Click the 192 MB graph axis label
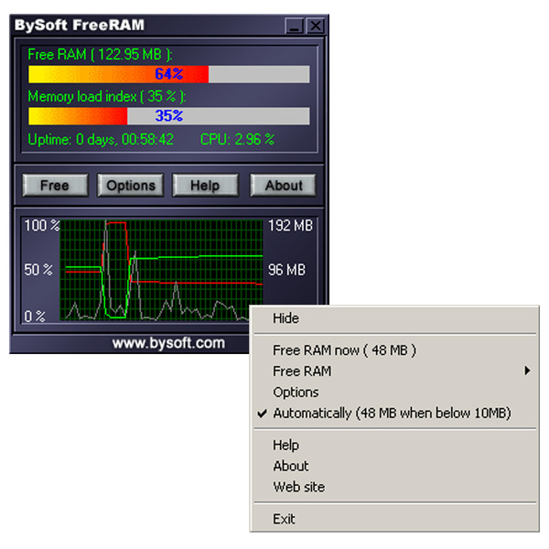This screenshot has height=549, width=549. point(290,225)
